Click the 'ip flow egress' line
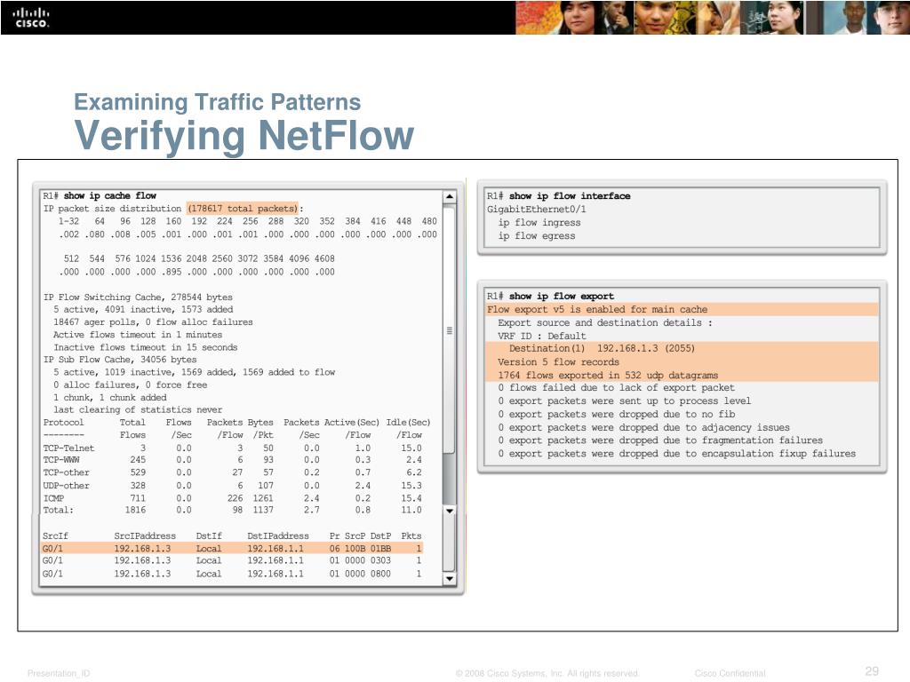910x682 pixels. tap(537, 236)
